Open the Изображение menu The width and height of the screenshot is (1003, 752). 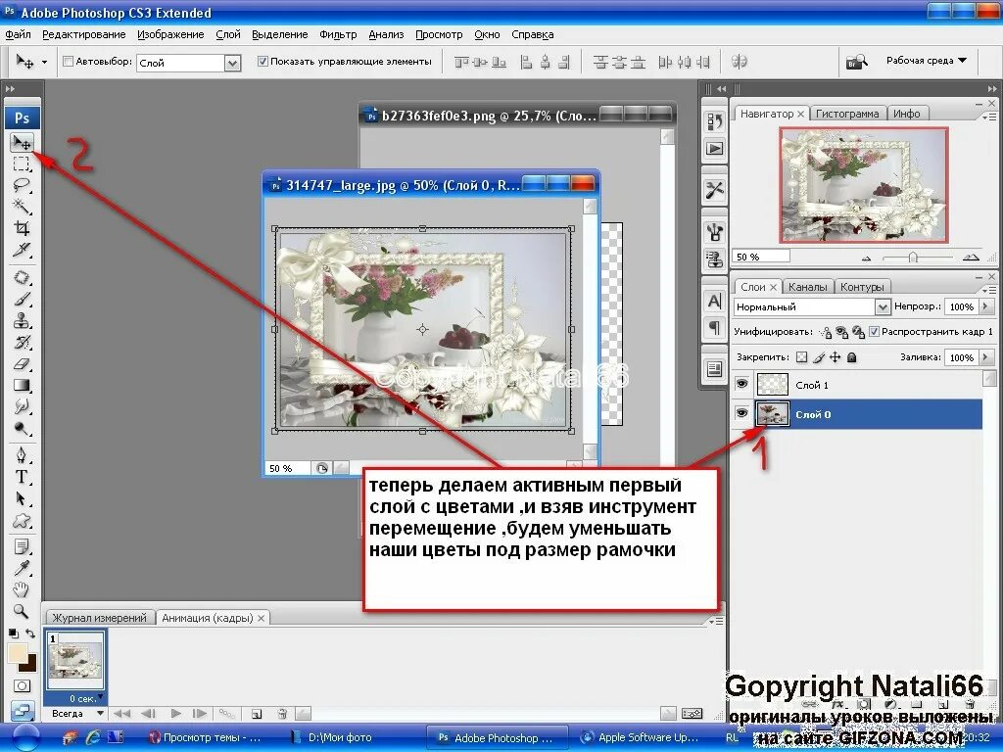point(170,34)
